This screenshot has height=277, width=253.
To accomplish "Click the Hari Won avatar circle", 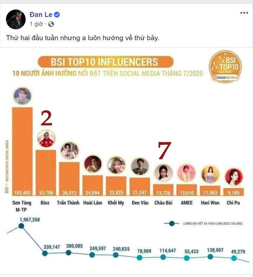I will (210, 174).
